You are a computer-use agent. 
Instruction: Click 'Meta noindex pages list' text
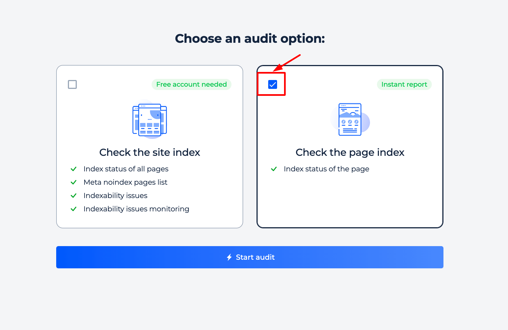click(x=125, y=182)
